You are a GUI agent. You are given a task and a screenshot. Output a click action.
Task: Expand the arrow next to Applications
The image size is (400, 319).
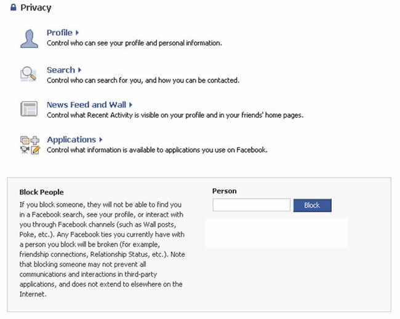click(101, 140)
